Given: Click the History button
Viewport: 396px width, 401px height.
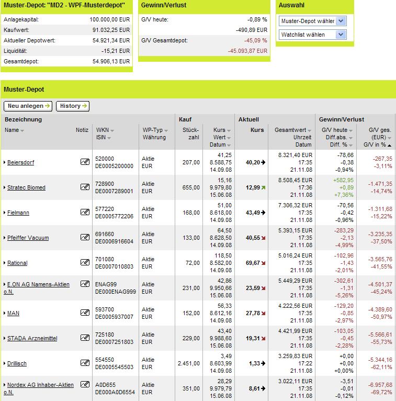Looking at the screenshot, I should (x=73, y=106).
